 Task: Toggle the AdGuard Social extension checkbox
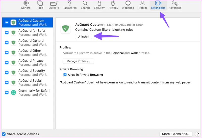click(x=7, y=82)
